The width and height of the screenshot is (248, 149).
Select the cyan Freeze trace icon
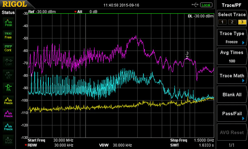pyautogui.click(x=8, y=127)
